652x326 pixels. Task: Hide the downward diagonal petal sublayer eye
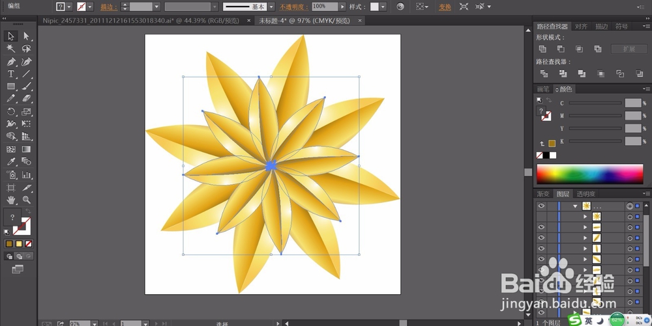point(541,259)
